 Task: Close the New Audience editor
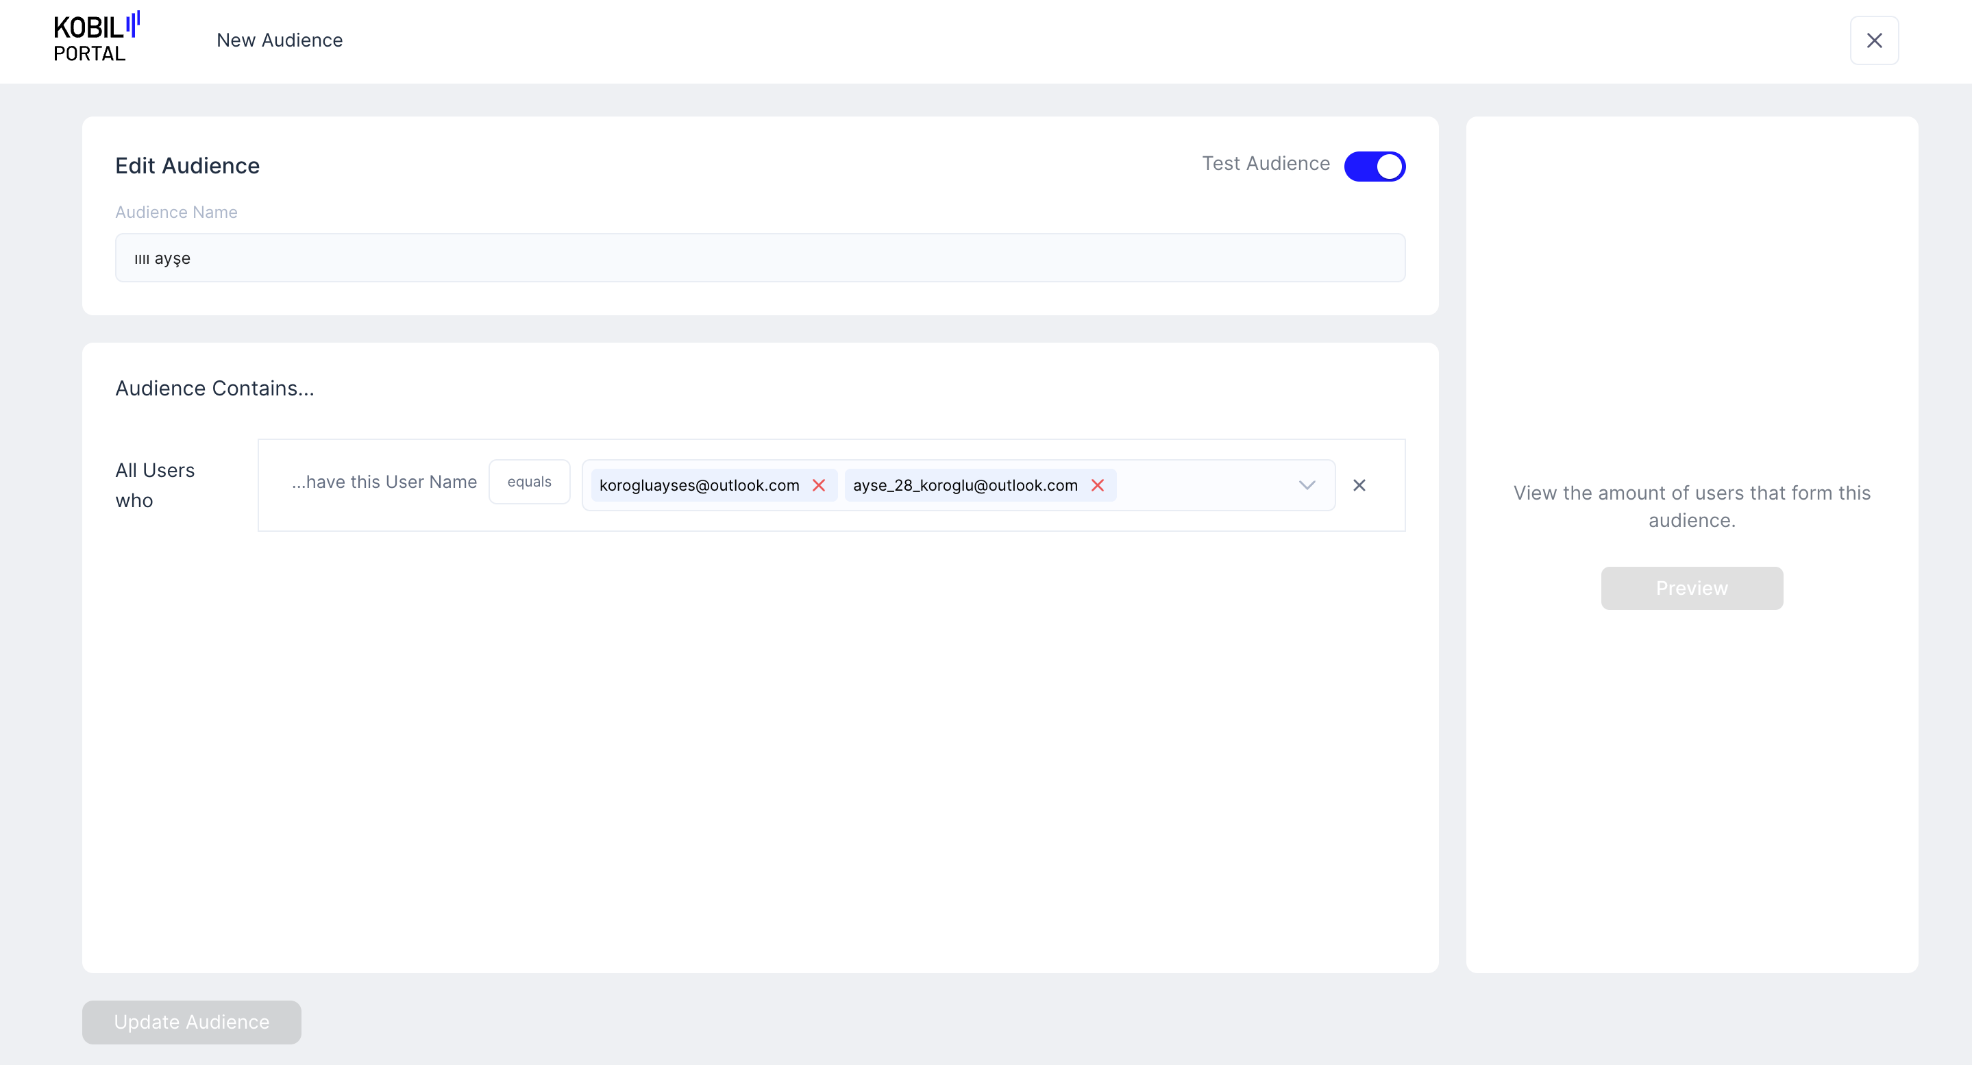pyautogui.click(x=1873, y=40)
